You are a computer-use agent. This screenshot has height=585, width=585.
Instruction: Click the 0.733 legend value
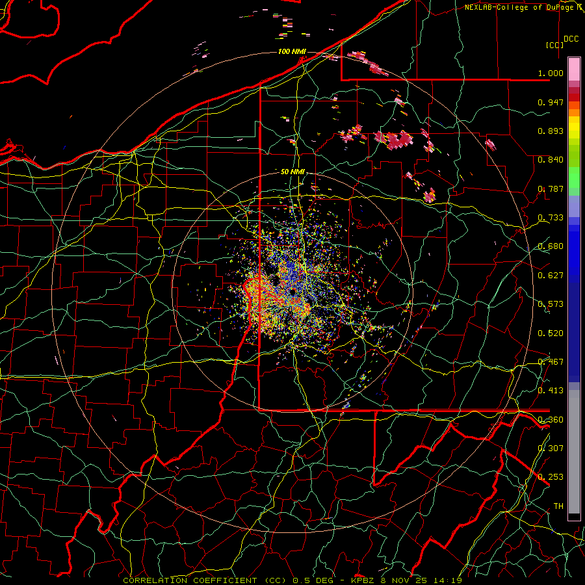point(551,218)
